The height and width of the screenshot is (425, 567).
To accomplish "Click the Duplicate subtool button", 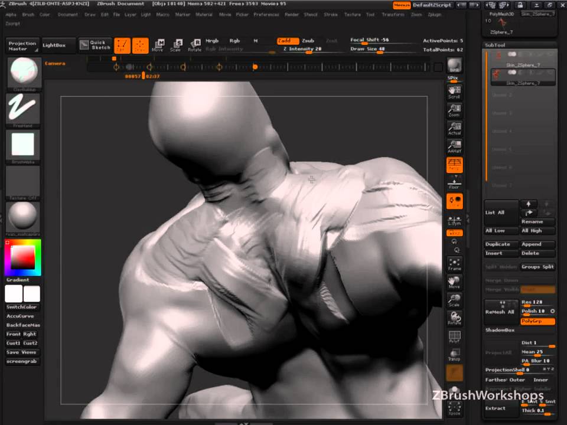I will tap(501, 244).
